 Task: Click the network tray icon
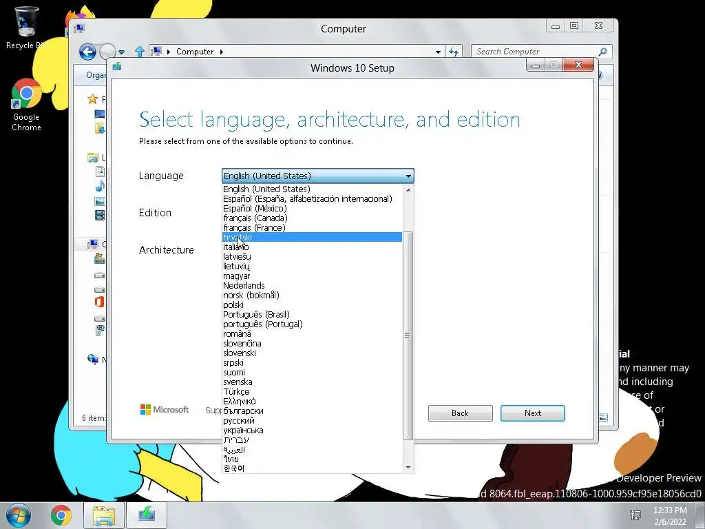635,515
